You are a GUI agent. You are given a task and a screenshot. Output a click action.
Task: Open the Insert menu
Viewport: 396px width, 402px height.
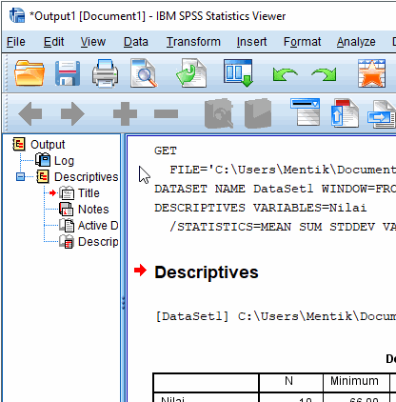(251, 42)
